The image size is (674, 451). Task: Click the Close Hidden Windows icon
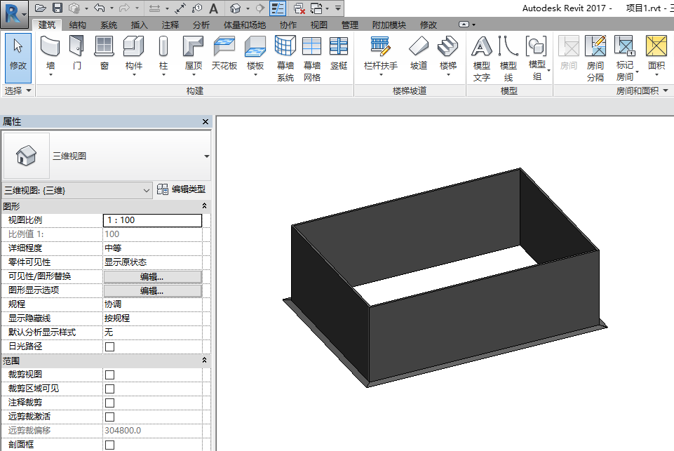299,8
